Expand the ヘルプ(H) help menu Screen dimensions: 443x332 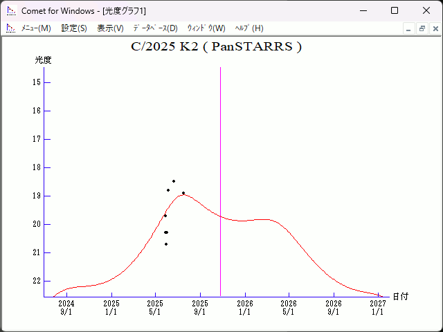click(x=249, y=28)
